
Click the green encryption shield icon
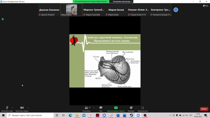(3, 19)
